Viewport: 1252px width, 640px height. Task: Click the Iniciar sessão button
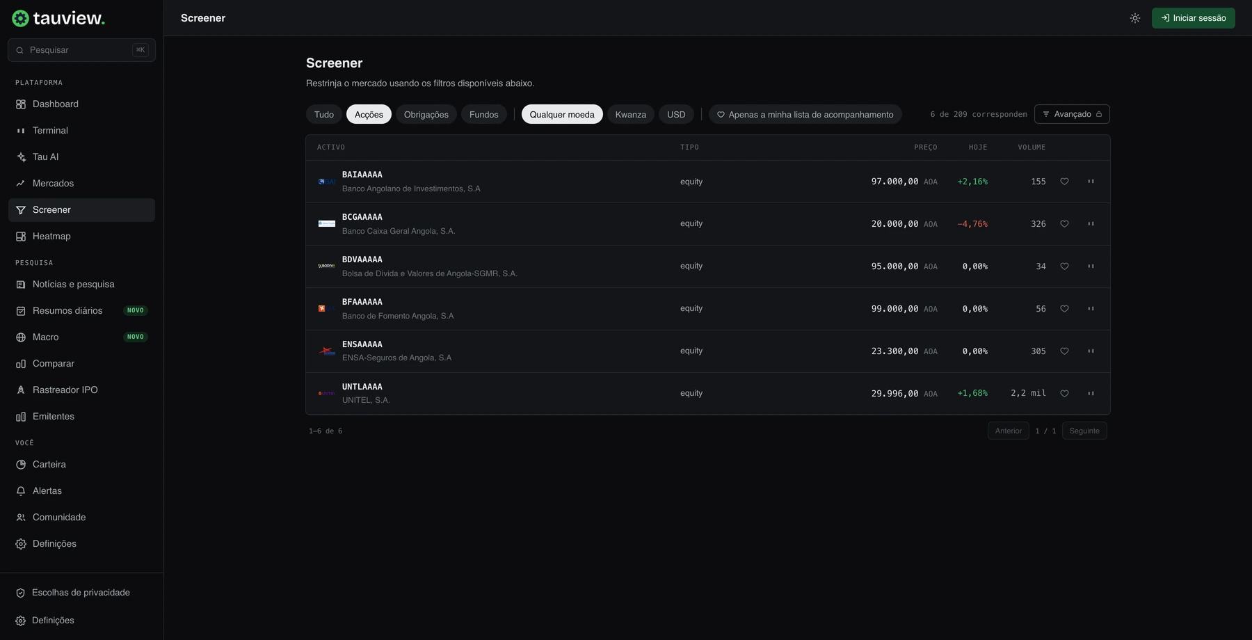pos(1194,18)
